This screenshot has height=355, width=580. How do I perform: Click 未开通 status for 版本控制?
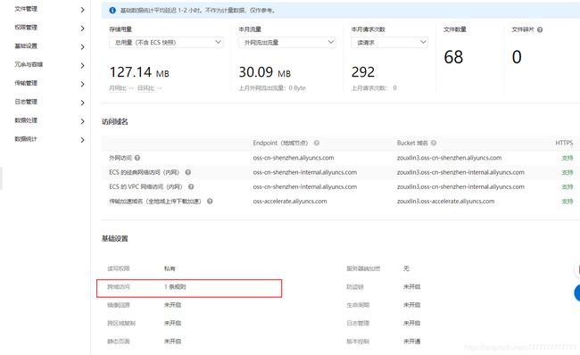tap(411, 341)
